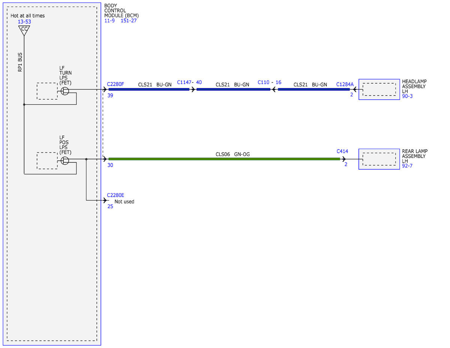Select the blue CLS21 wire near C2280F

[x=148, y=90]
